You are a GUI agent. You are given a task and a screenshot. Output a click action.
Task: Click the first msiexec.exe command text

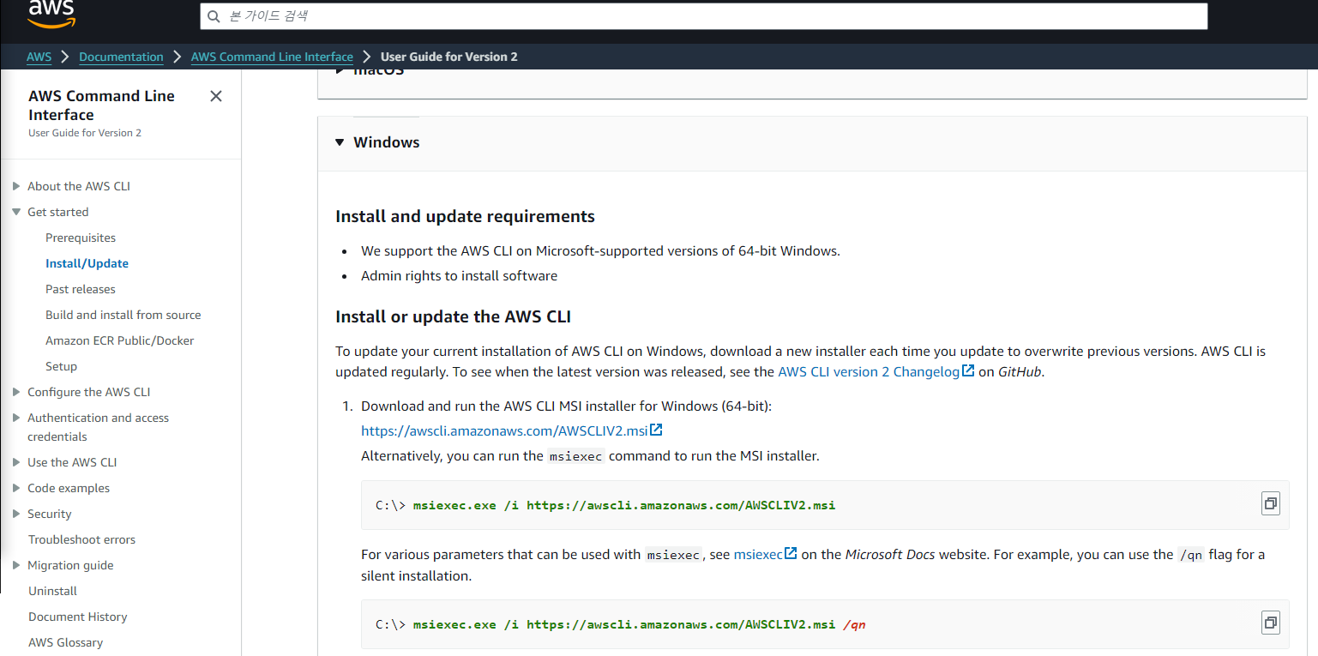tap(624, 505)
